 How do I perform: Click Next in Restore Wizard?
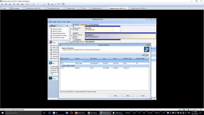pos(128,96)
